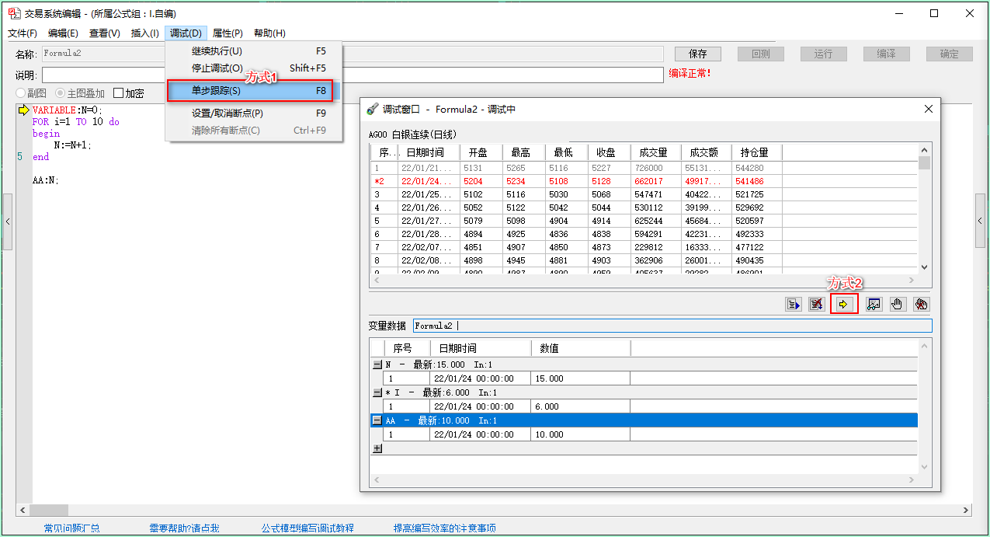Open the 文件(F) menu
Viewport: 990px width, 537px height.
23,33
